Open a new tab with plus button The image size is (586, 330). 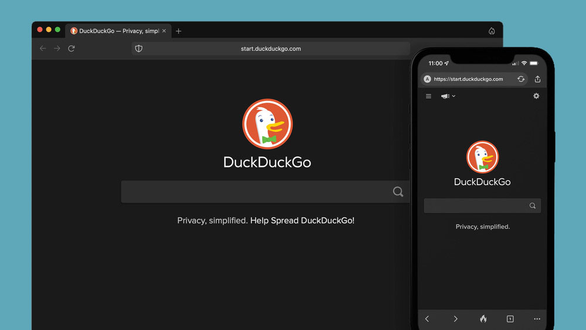tap(179, 31)
